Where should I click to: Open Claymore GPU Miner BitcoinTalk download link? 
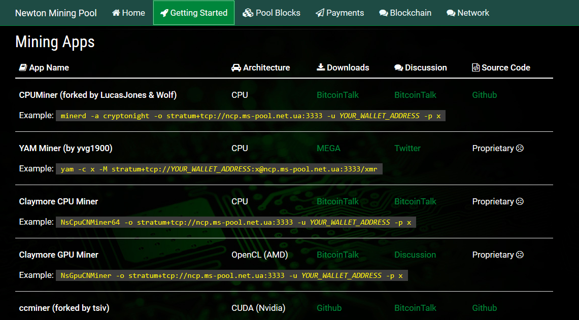[337, 255]
